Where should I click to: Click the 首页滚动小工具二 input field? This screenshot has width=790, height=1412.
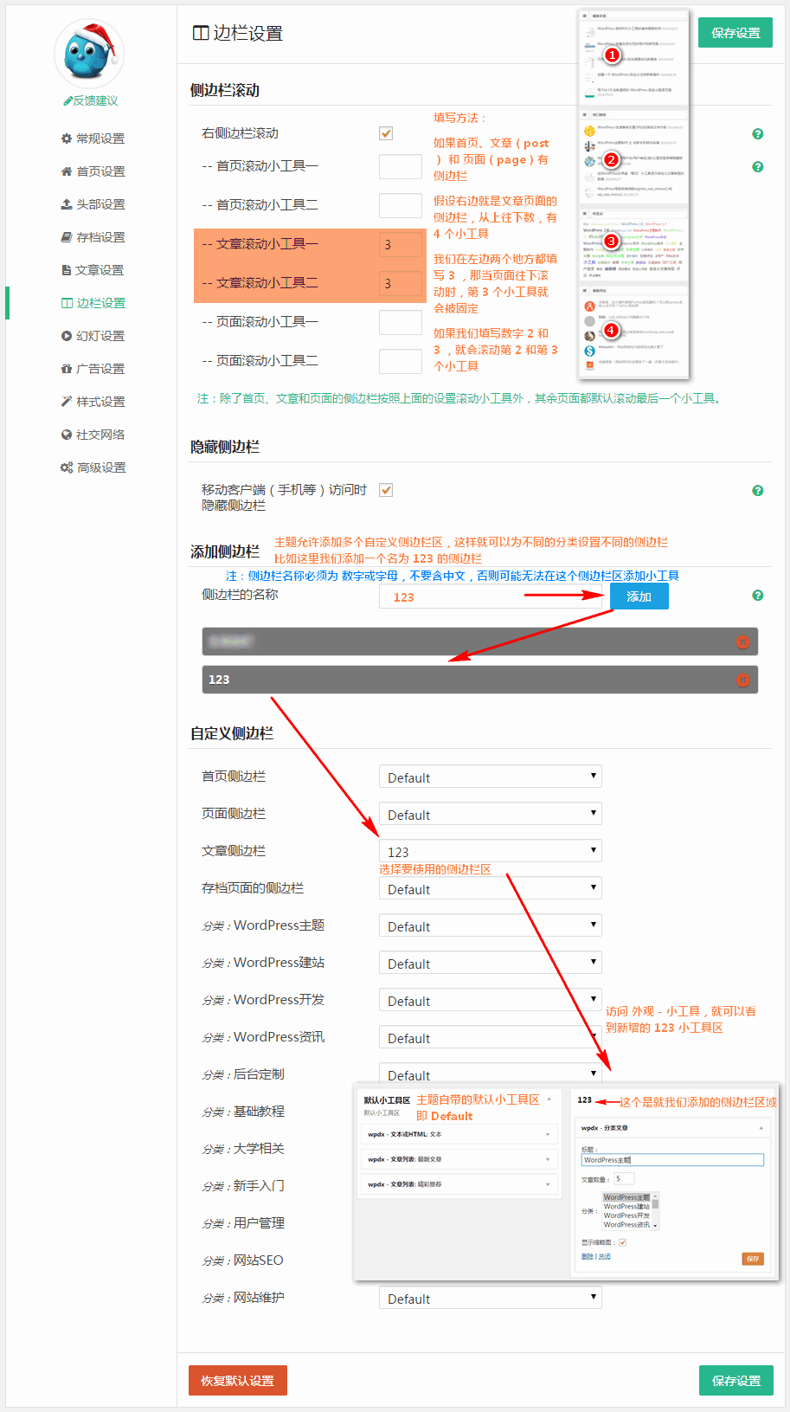point(401,205)
